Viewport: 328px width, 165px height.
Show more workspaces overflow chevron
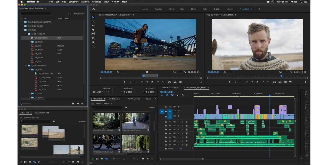(x=259, y=9)
